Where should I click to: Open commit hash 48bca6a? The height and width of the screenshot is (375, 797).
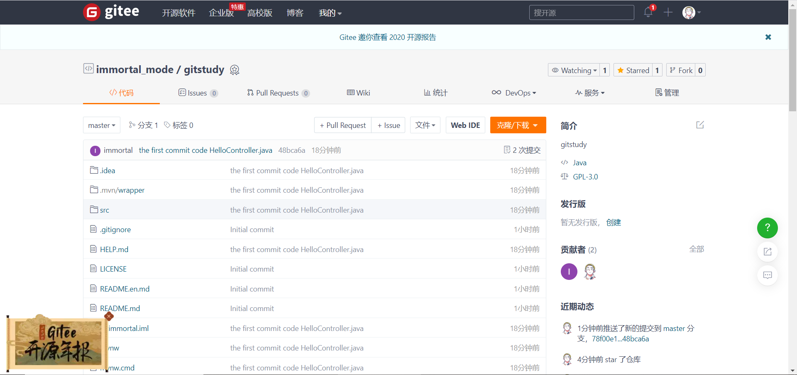pyautogui.click(x=291, y=150)
